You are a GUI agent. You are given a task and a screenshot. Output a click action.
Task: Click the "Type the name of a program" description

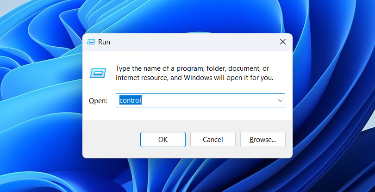tap(194, 73)
